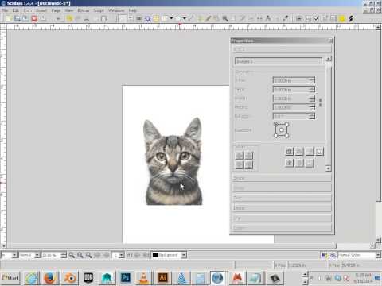
Task: Select the Zoom magnifier tool in toolbar
Action: point(225,18)
